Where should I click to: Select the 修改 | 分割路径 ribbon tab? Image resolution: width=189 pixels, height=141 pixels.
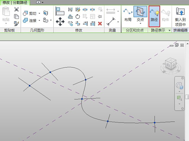[x=15, y=3]
